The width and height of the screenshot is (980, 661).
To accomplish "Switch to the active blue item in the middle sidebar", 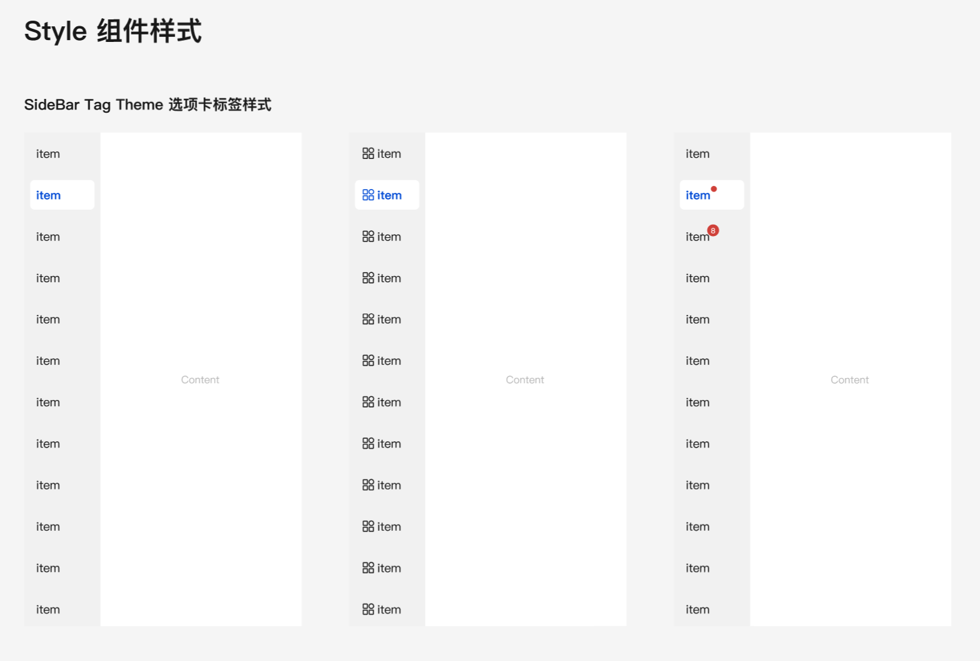I will [x=387, y=195].
